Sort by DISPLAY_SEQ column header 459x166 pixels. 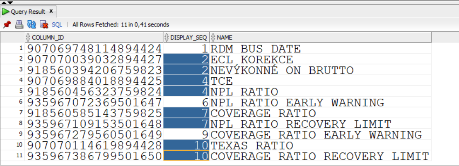click(x=186, y=37)
